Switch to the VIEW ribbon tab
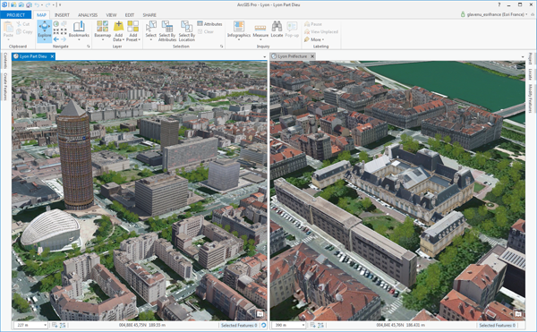537x332 pixels. [x=111, y=15]
